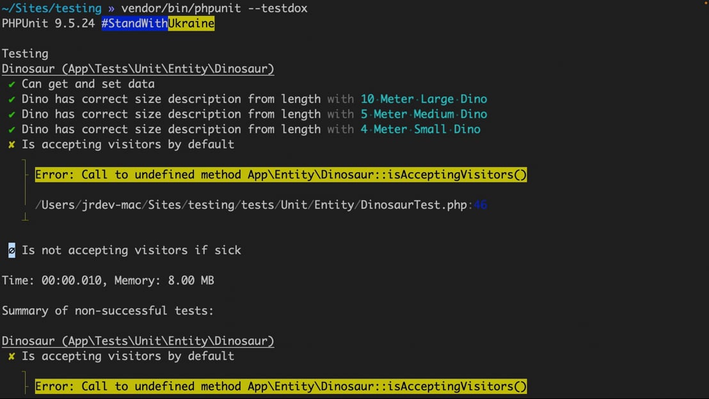Click the first highlighted undefined method error message
This screenshot has height=399, width=709.
281,175
